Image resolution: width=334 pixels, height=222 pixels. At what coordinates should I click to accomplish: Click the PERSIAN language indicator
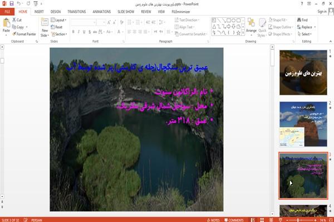(x=36, y=220)
